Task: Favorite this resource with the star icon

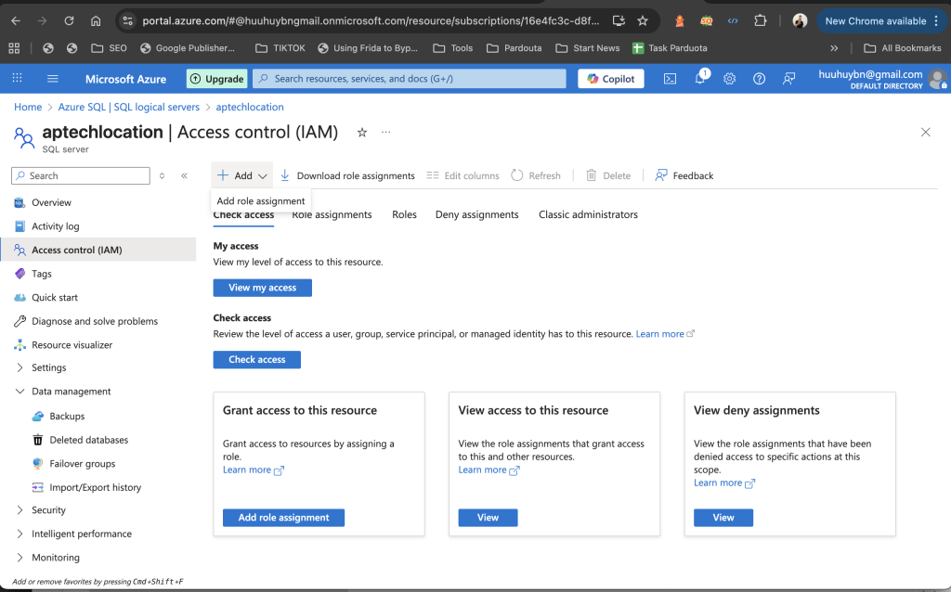Action: point(362,133)
